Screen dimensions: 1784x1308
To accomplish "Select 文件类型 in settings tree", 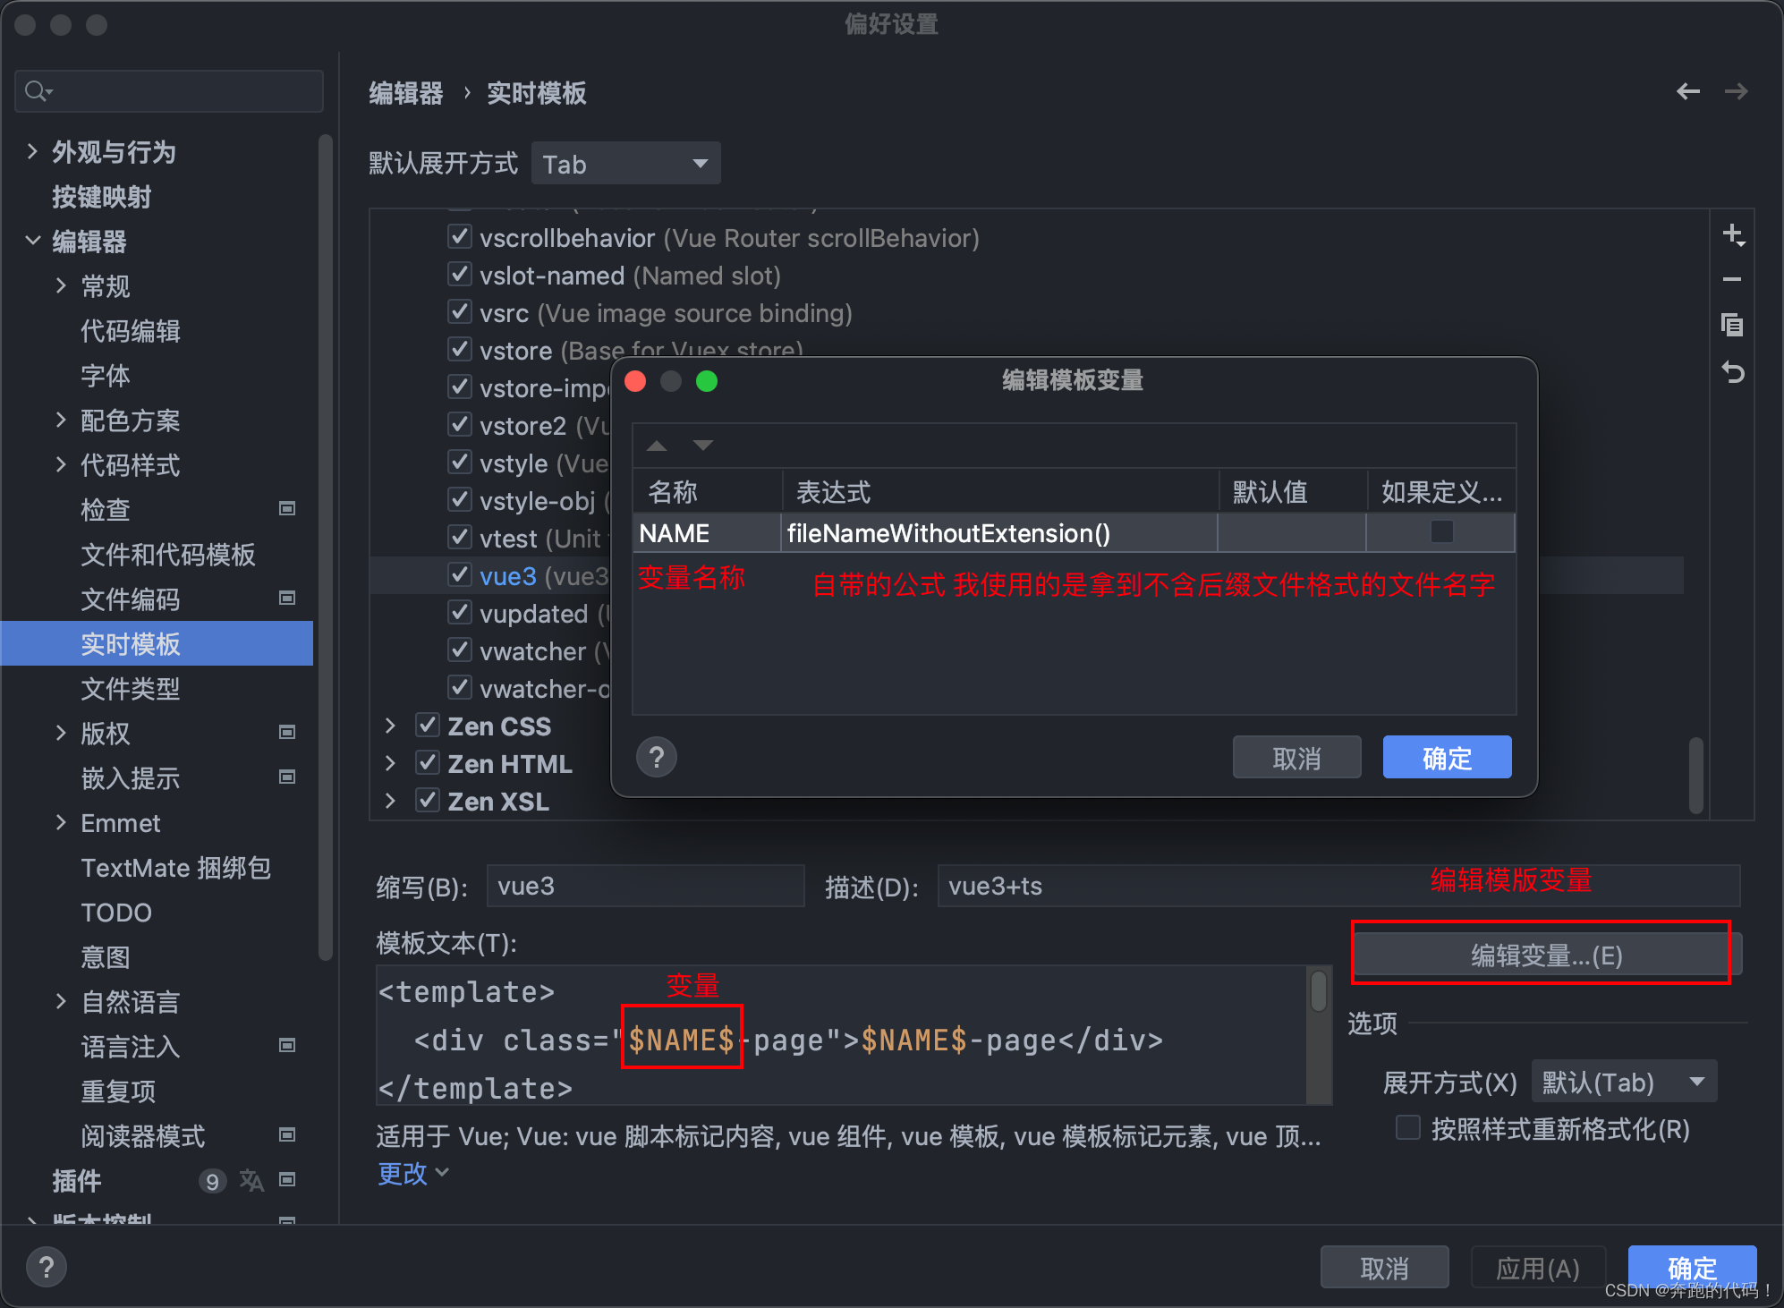I will (x=131, y=689).
